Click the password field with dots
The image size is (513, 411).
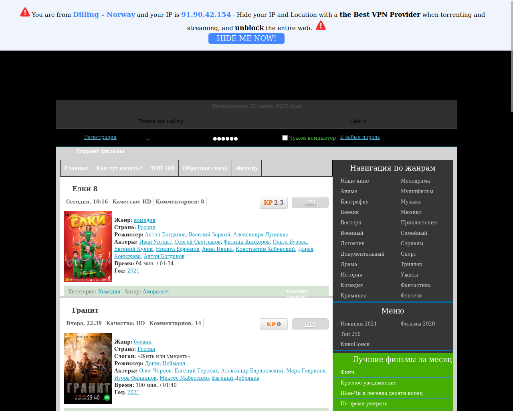(225, 138)
